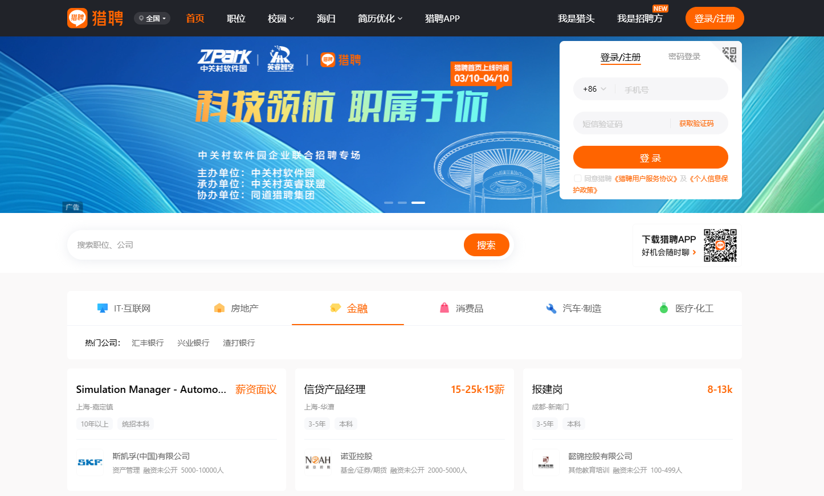This screenshot has height=496, width=824.
Task: Select the third active banner indicator
Action: point(418,203)
